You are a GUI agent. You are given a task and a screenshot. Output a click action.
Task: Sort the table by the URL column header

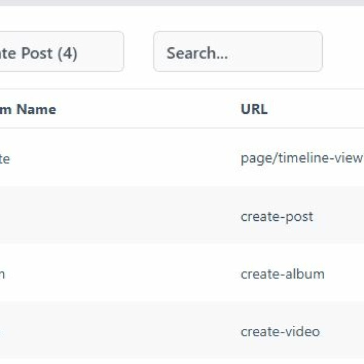coord(254,109)
